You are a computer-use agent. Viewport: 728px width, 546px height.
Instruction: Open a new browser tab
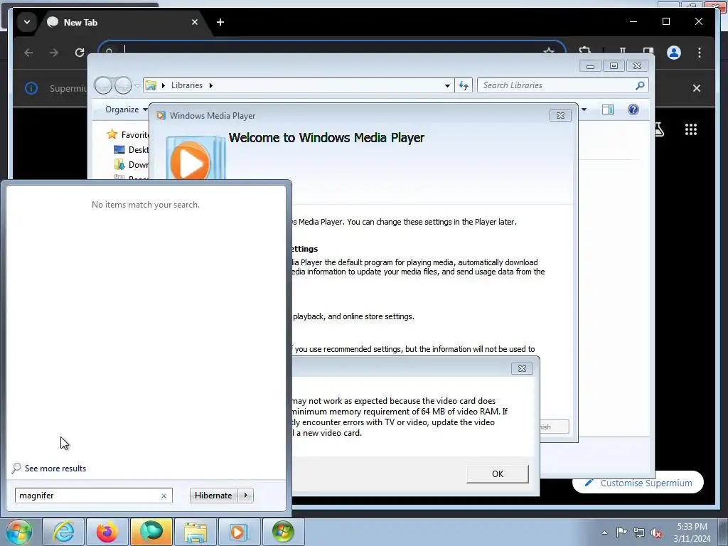click(220, 22)
